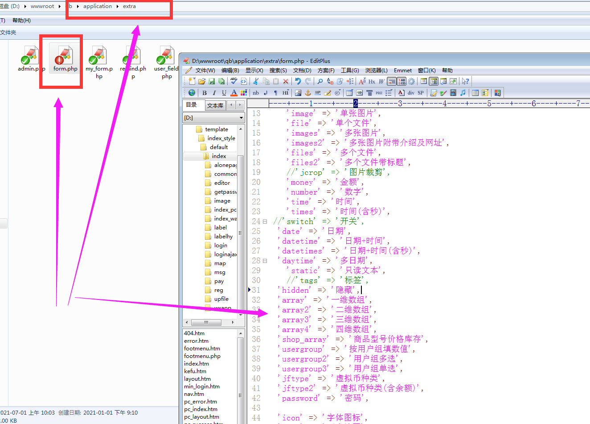
Task: Click the browser preview globe icon
Action: coord(192,93)
